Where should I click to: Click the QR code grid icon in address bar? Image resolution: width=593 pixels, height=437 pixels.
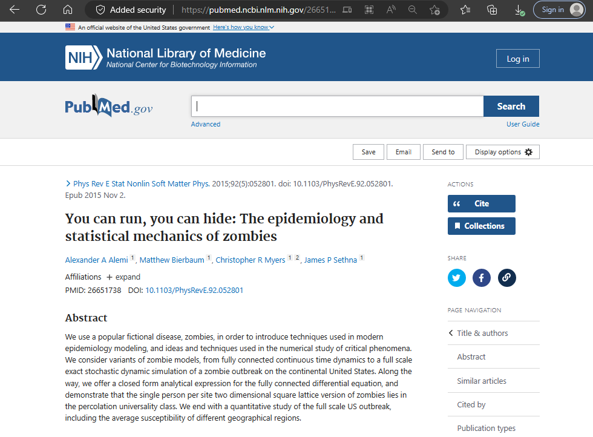pyautogui.click(x=369, y=10)
